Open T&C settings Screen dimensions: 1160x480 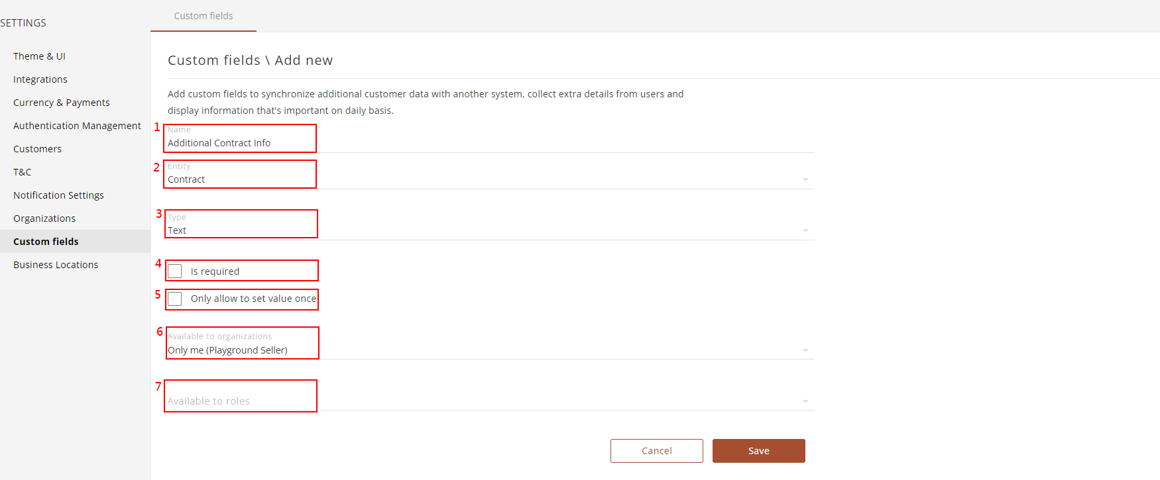click(23, 172)
